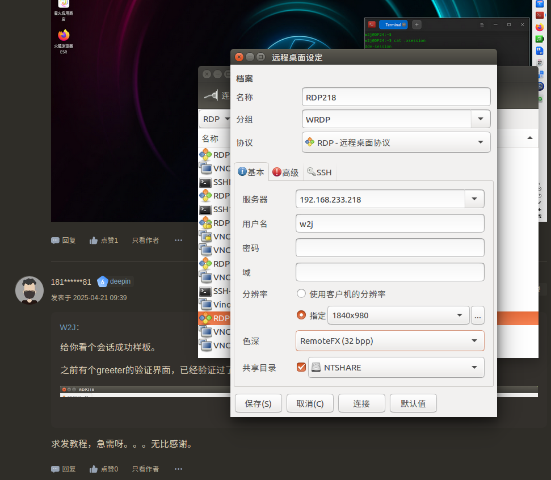Switch to the 高级 tab
Screen dimensions: 551x480
point(285,172)
